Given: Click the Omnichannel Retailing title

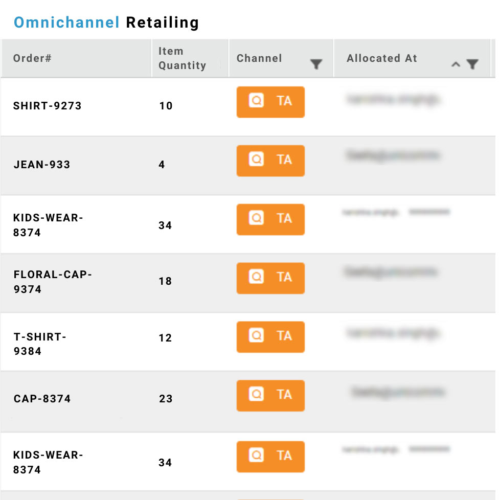Looking at the screenshot, I should pyautogui.click(x=106, y=22).
